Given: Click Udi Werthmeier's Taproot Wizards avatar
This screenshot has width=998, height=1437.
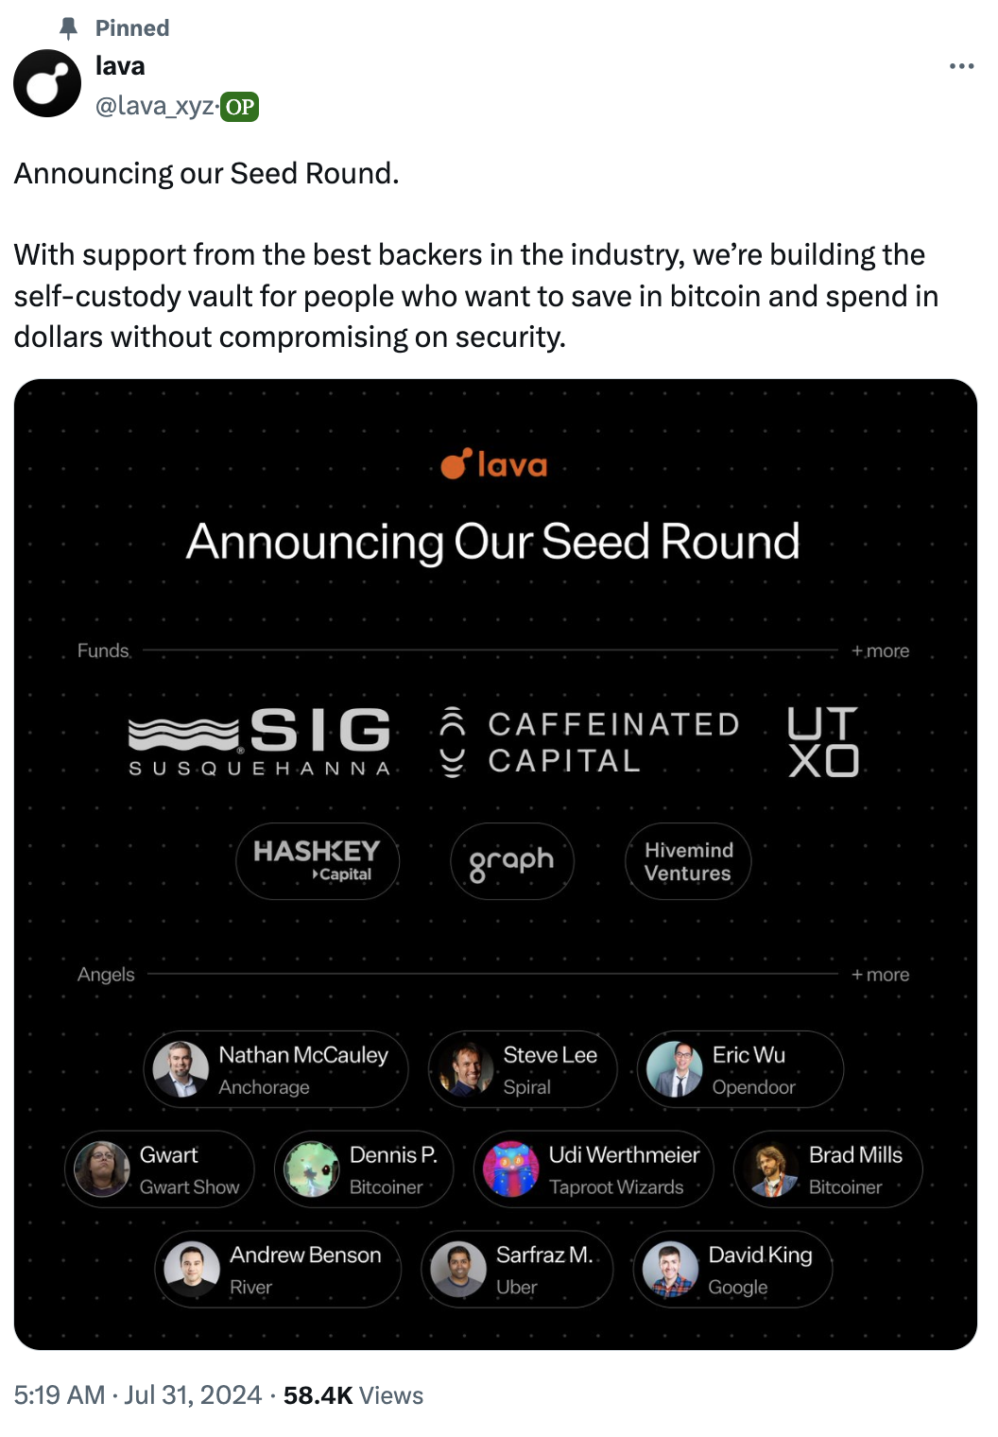Looking at the screenshot, I should [511, 1169].
